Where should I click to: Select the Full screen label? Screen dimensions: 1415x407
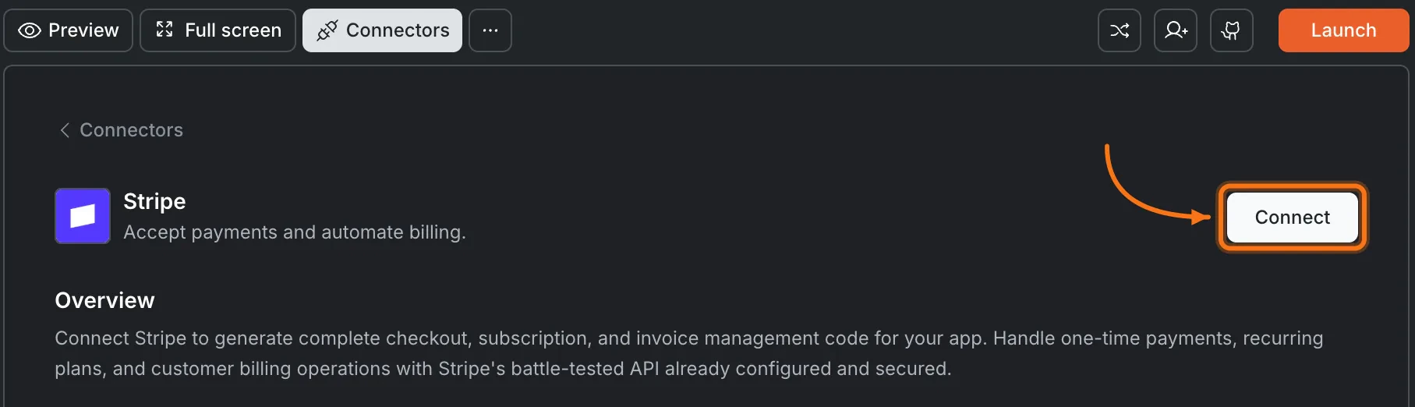point(233,30)
